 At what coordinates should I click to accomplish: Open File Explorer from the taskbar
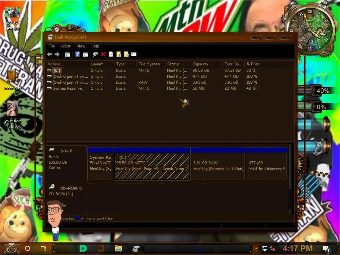click(119, 248)
